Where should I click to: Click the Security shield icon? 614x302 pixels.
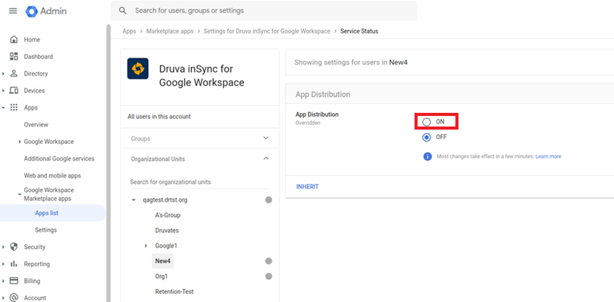click(x=14, y=247)
